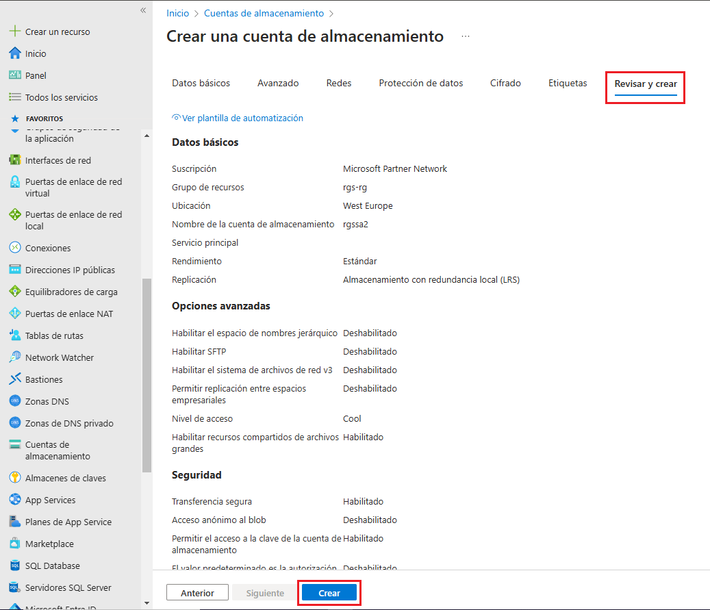710x610 pixels.
Task: Open Todos los servicios
Action: pos(14,97)
